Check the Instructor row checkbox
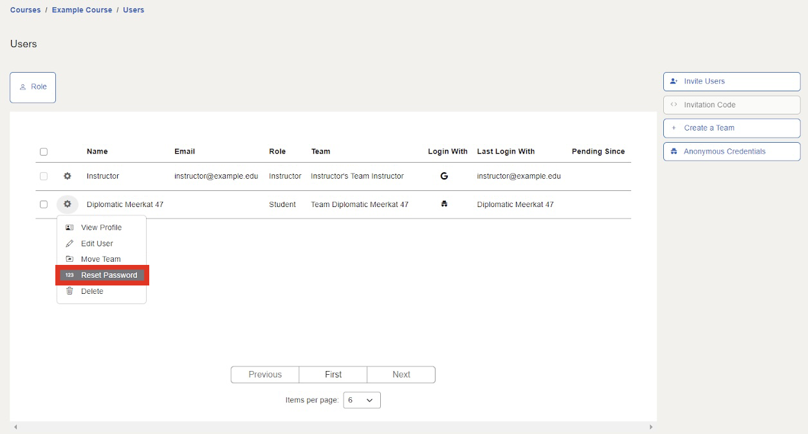The width and height of the screenshot is (808, 434). click(x=44, y=176)
